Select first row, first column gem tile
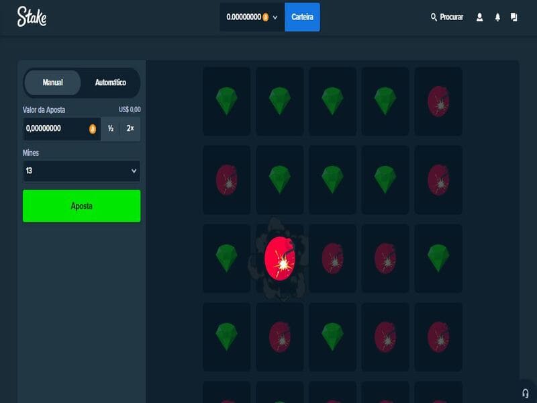 coord(226,101)
